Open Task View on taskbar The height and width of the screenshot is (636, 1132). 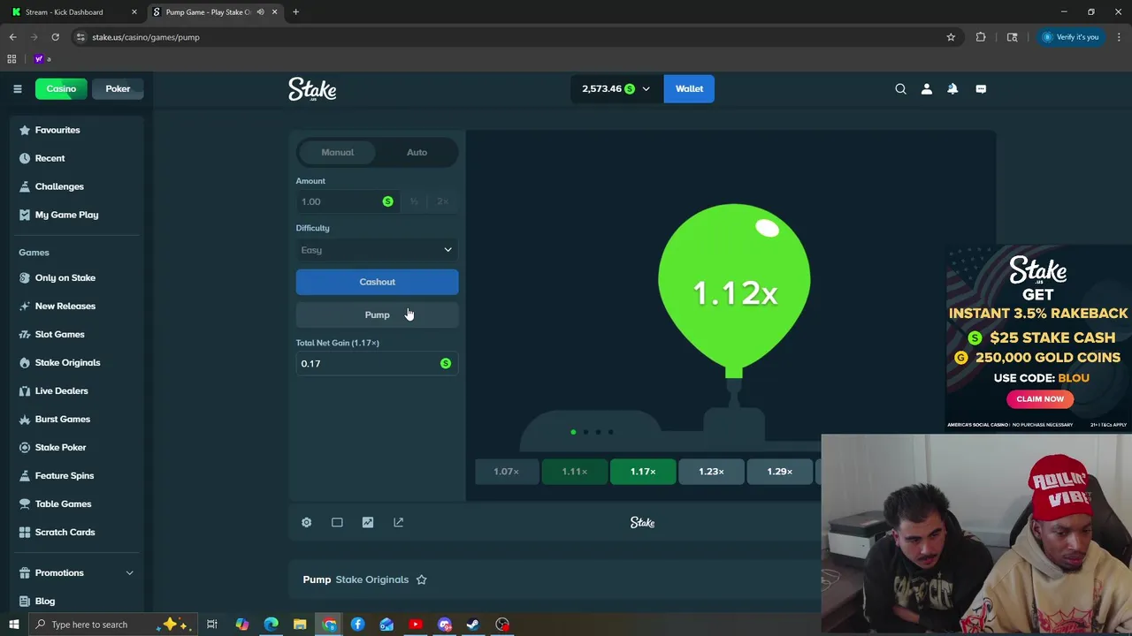click(212, 625)
